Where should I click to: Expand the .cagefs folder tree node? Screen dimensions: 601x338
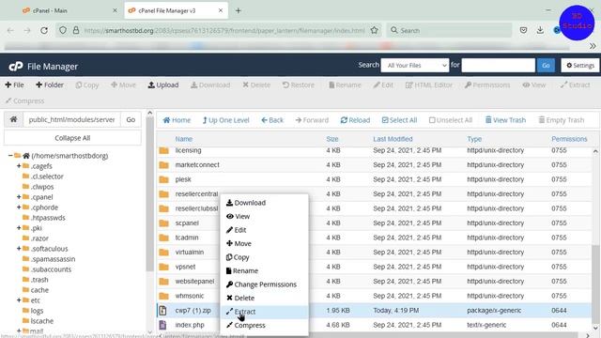coord(19,166)
